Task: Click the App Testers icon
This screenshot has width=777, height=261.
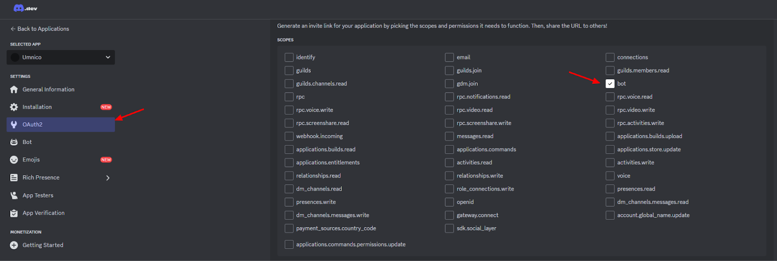Action: pos(14,196)
